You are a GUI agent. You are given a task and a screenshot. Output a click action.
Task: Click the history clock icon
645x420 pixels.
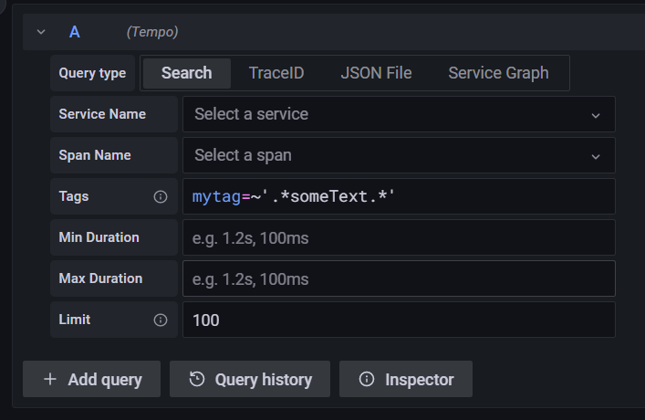point(196,379)
